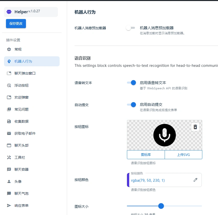This screenshot has height=215, width=218.
Task: Open the color eyedropper picker
Action: click(x=196, y=180)
